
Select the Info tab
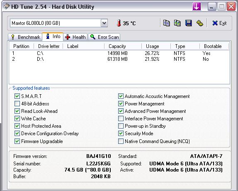point(53,36)
